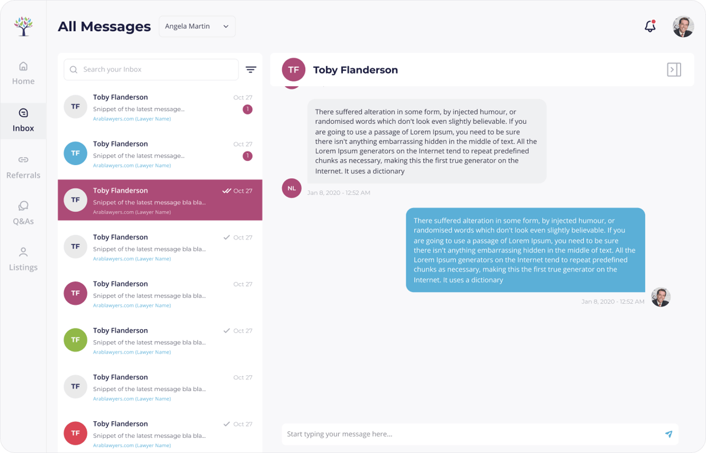The height and width of the screenshot is (453, 706).
Task: Open the notifications bell icon
Action: tap(650, 26)
